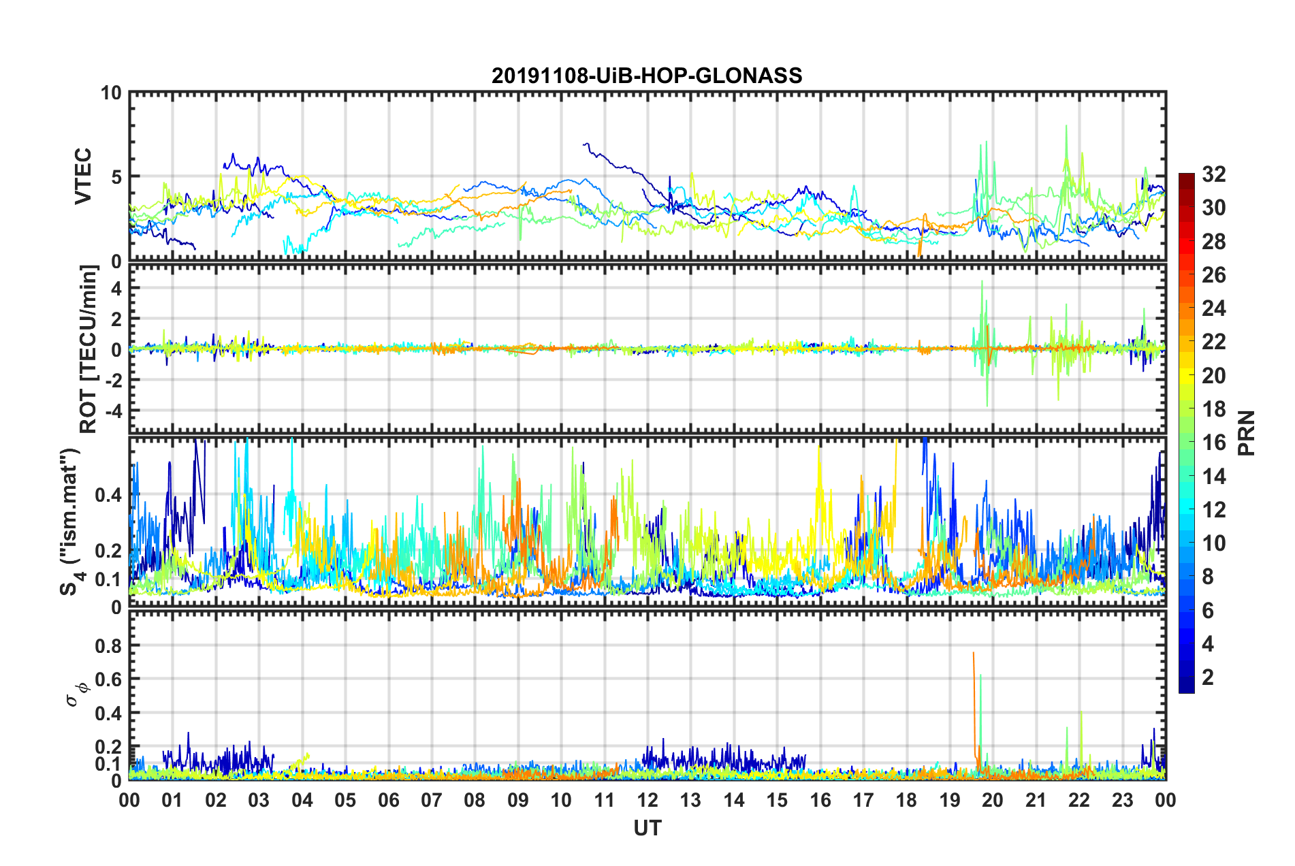Click the ROT [TECU/min] axis label

[x=89, y=349]
